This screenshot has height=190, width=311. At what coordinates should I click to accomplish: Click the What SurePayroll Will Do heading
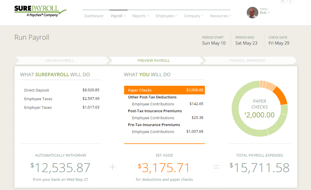(55, 75)
